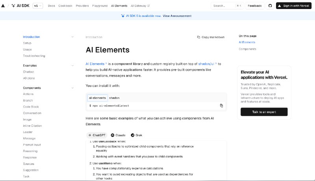This screenshot has height=181, width=315.
Task: Click the Feedback button
Action: tap(254, 6)
